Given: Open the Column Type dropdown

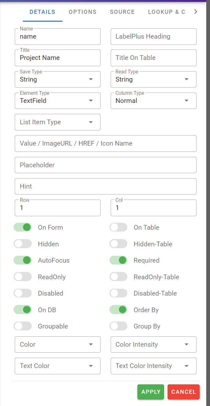Looking at the screenshot, I should click(x=153, y=101).
